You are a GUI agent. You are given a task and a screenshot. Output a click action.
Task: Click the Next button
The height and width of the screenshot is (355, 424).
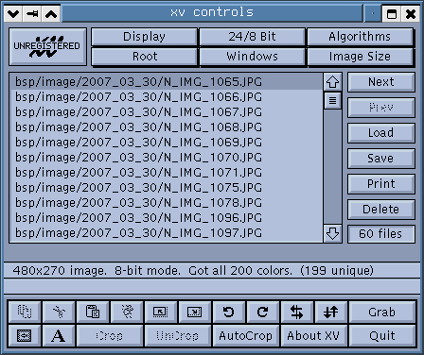381,82
